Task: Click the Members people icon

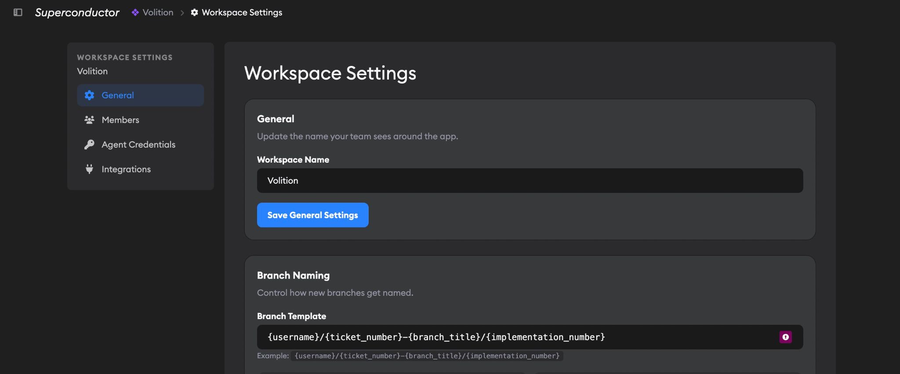Action: coord(89,120)
